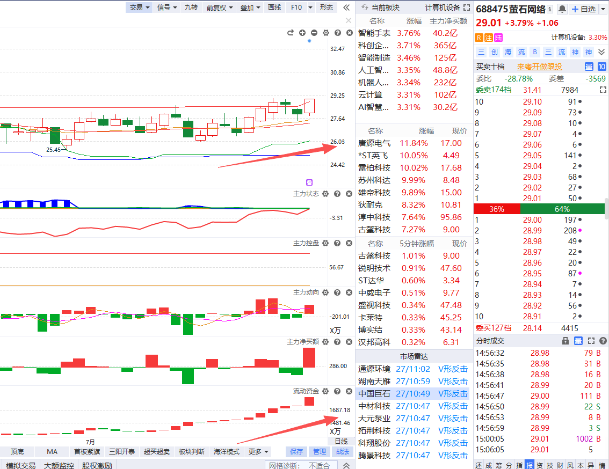609x469 pixels.
Task: Toggle 量 display in 买卖十档 header
Action: click(x=589, y=67)
